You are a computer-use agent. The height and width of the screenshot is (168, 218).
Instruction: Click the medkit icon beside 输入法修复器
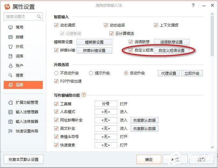coord(11,121)
